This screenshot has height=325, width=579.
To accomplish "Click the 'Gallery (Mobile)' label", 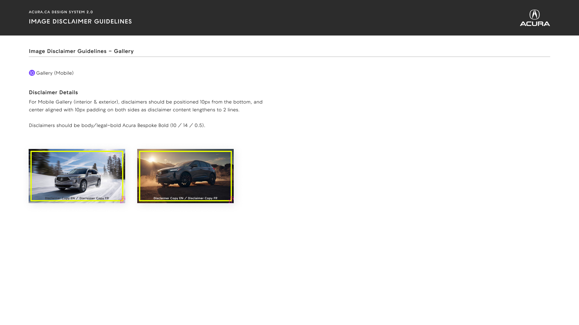I will [55, 73].
